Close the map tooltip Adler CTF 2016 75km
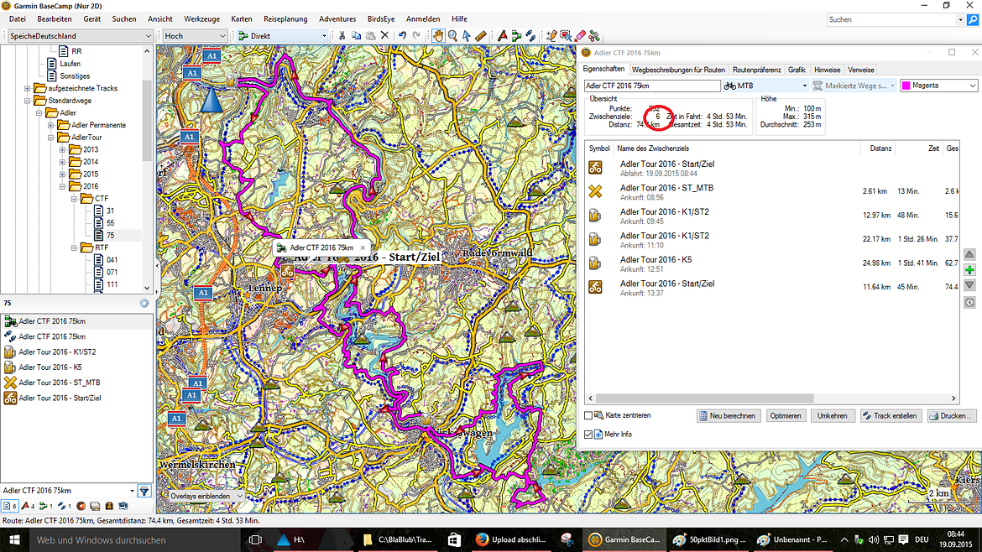This screenshot has width=982, height=552. click(362, 247)
